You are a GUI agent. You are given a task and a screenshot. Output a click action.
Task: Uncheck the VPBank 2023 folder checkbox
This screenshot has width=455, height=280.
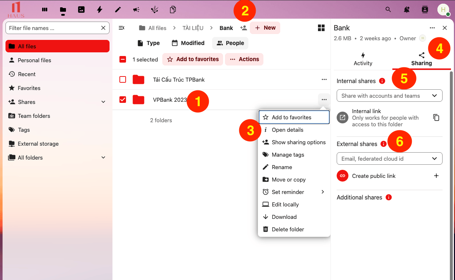pyautogui.click(x=123, y=100)
